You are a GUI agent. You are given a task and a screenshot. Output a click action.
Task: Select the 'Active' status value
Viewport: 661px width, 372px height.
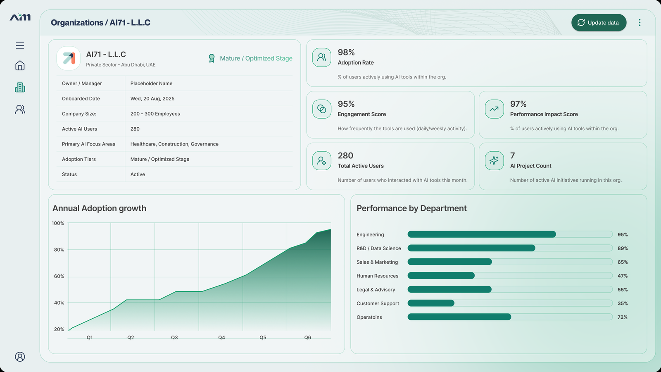(138, 174)
